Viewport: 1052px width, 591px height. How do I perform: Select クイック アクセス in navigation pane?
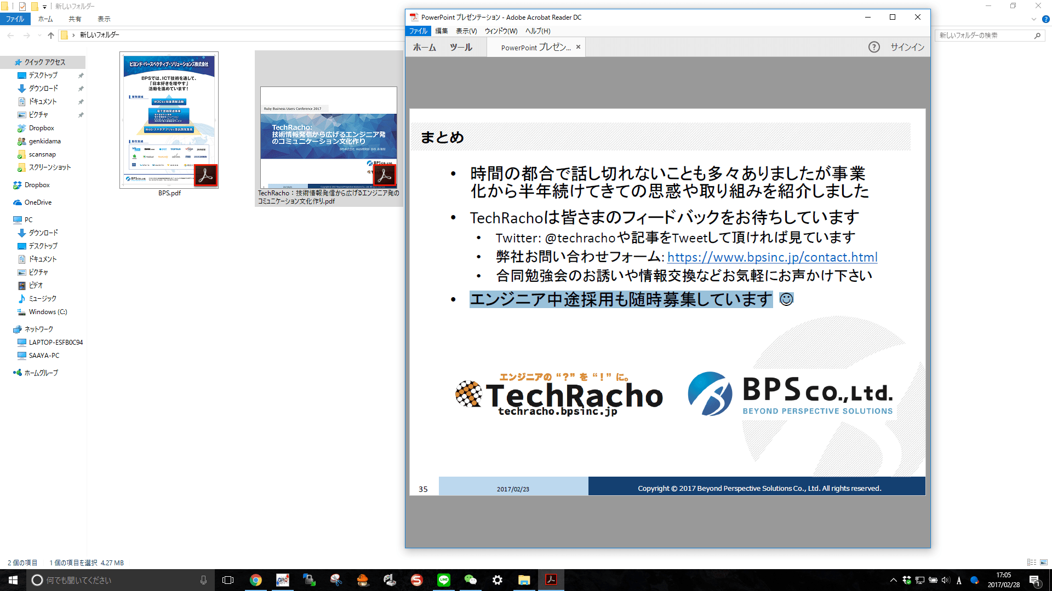click(x=44, y=62)
